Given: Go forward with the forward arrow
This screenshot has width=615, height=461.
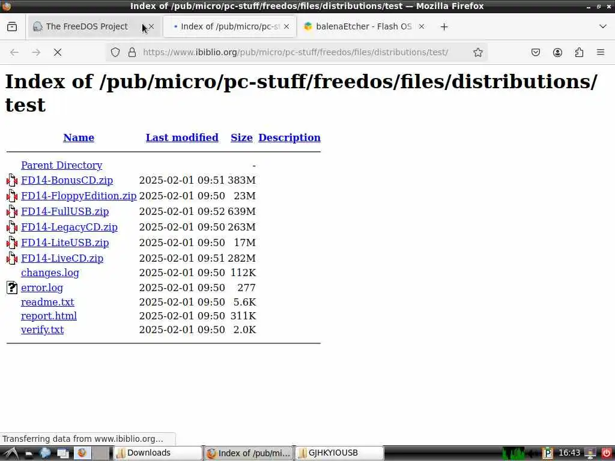Looking at the screenshot, I should coord(36,52).
